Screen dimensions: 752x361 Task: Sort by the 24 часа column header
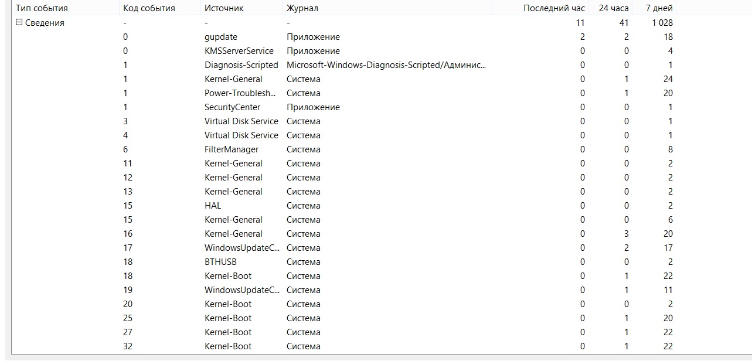click(614, 8)
